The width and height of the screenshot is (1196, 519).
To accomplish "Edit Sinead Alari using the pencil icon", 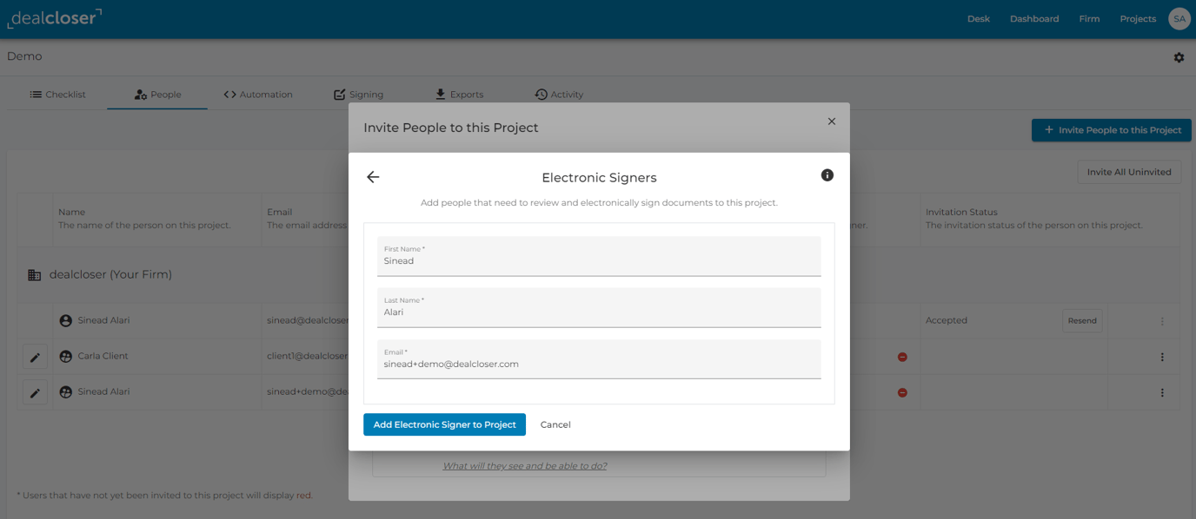I will (x=35, y=391).
